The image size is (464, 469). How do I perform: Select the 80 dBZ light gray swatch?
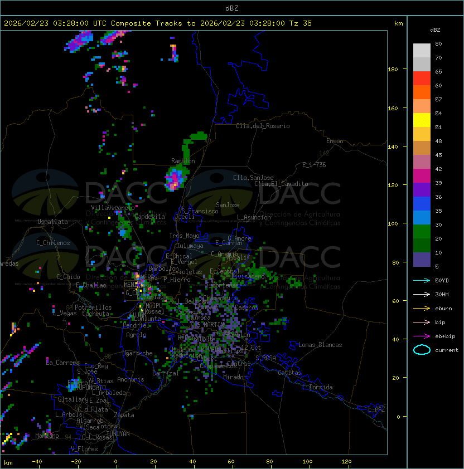pyautogui.click(x=422, y=50)
